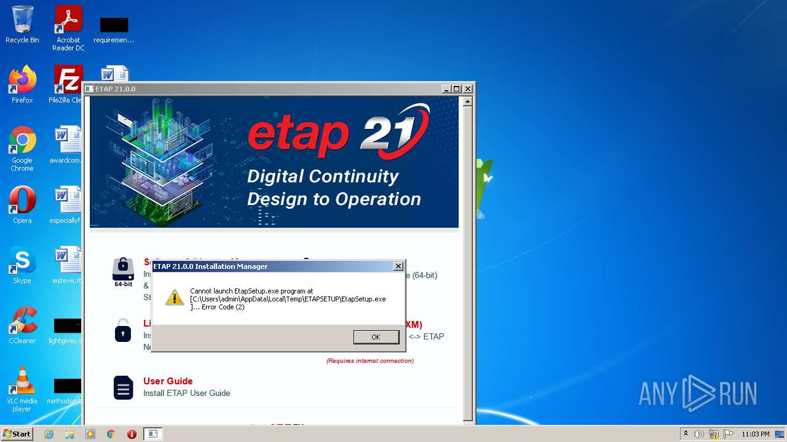Image resolution: width=787 pixels, height=442 pixels.
Task: Click the ETAP window scroll-up arrow
Action: click(468, 101)
